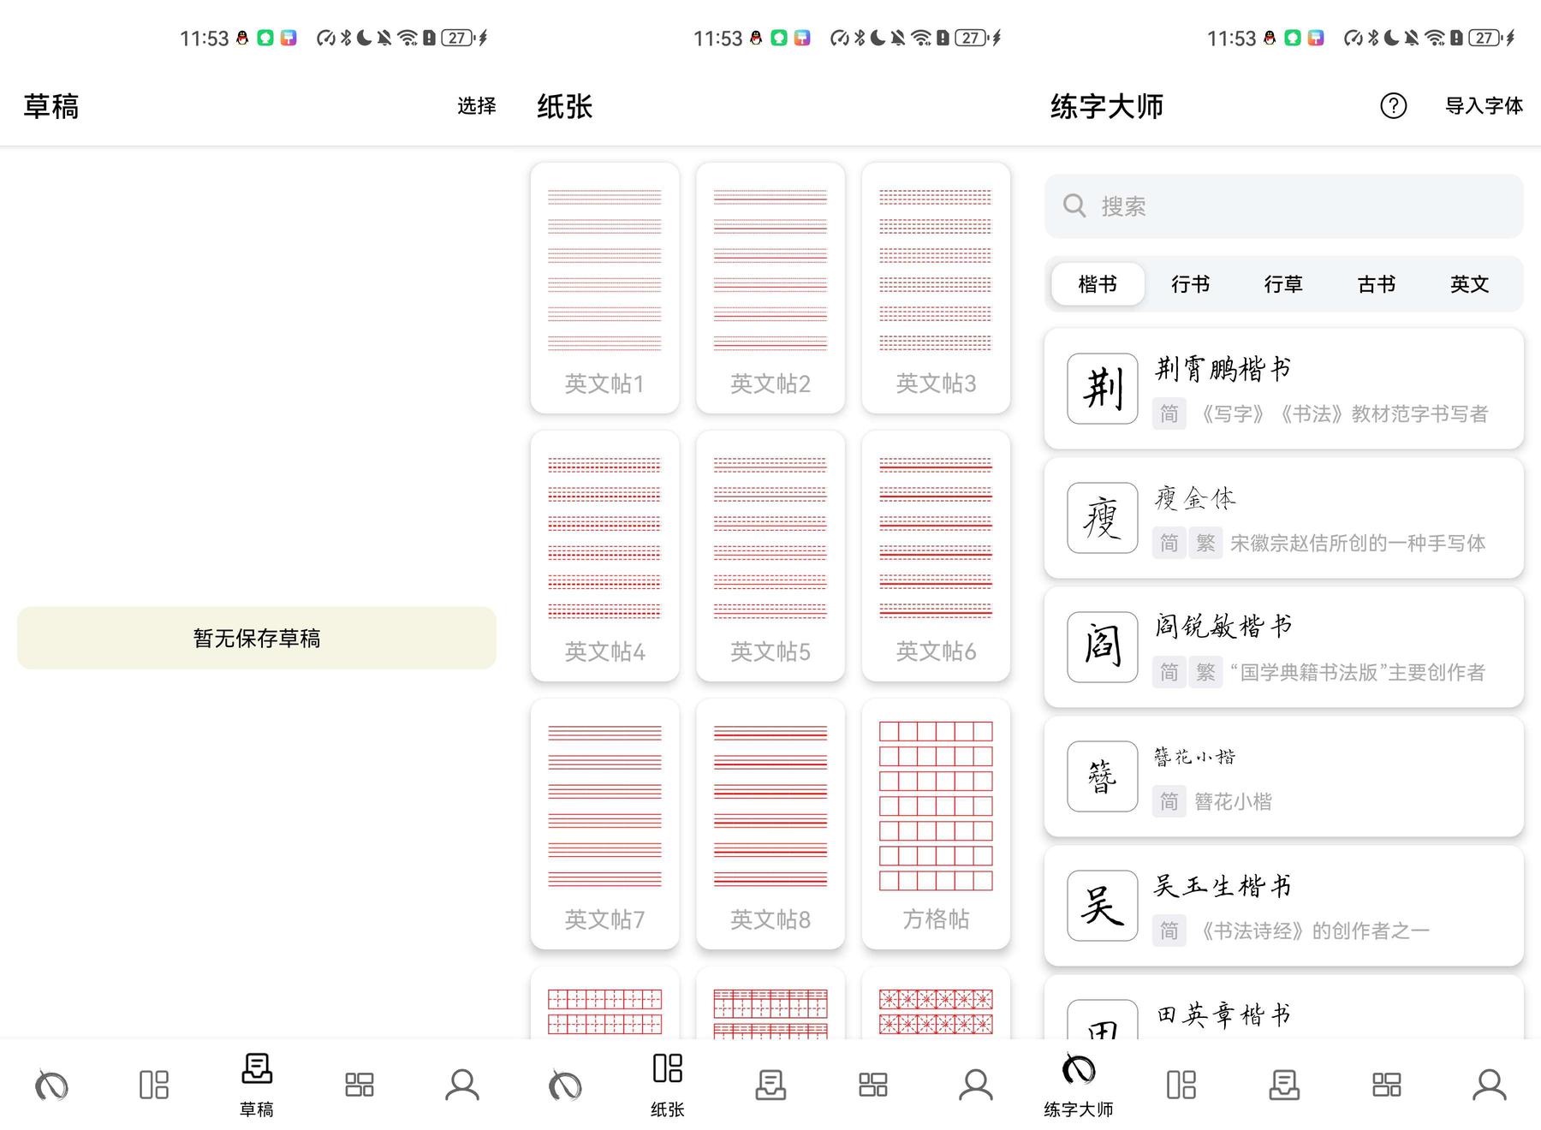The width and height of the screenshot is (1541, 1130).
Task: Choose 英文帖4 paper template
Action: pos(604,556)
